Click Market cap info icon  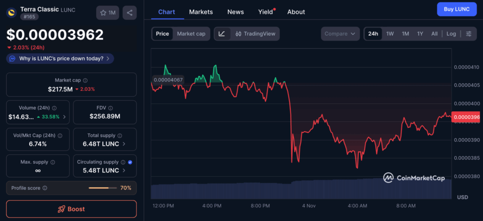click(x=85, y=81)
